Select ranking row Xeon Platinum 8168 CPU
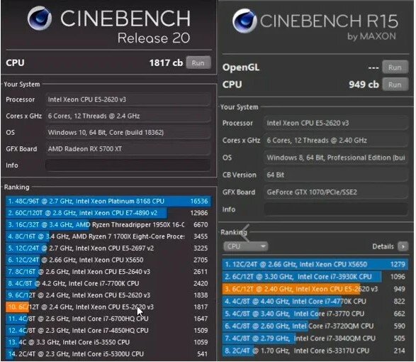The width and height of the screenshot is (416, 362). pos(108,201)
